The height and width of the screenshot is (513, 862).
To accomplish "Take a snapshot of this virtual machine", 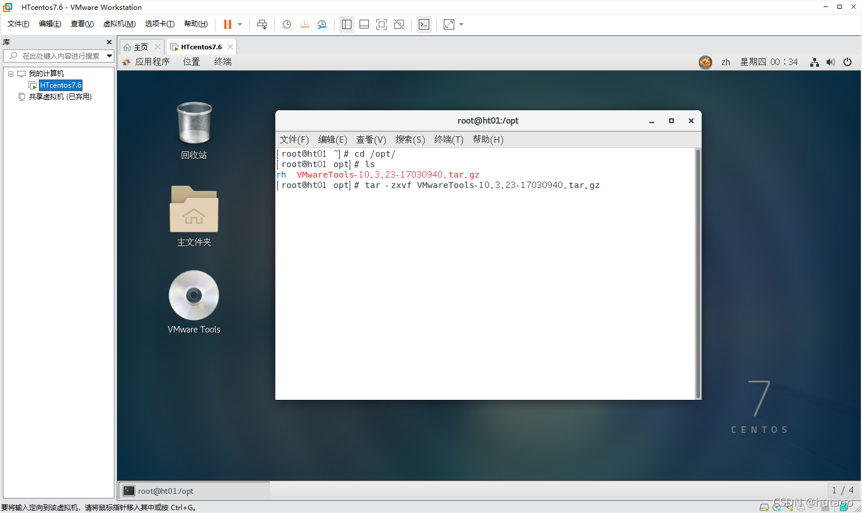I will click(286, 24).
